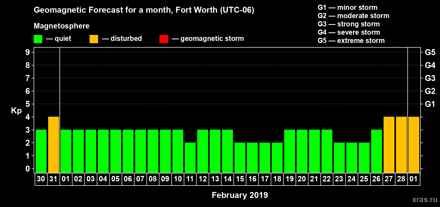This screenshot has height=207, width=440.
Task: Click the "G1" label on the right axis
Action: tap(430, 104)
